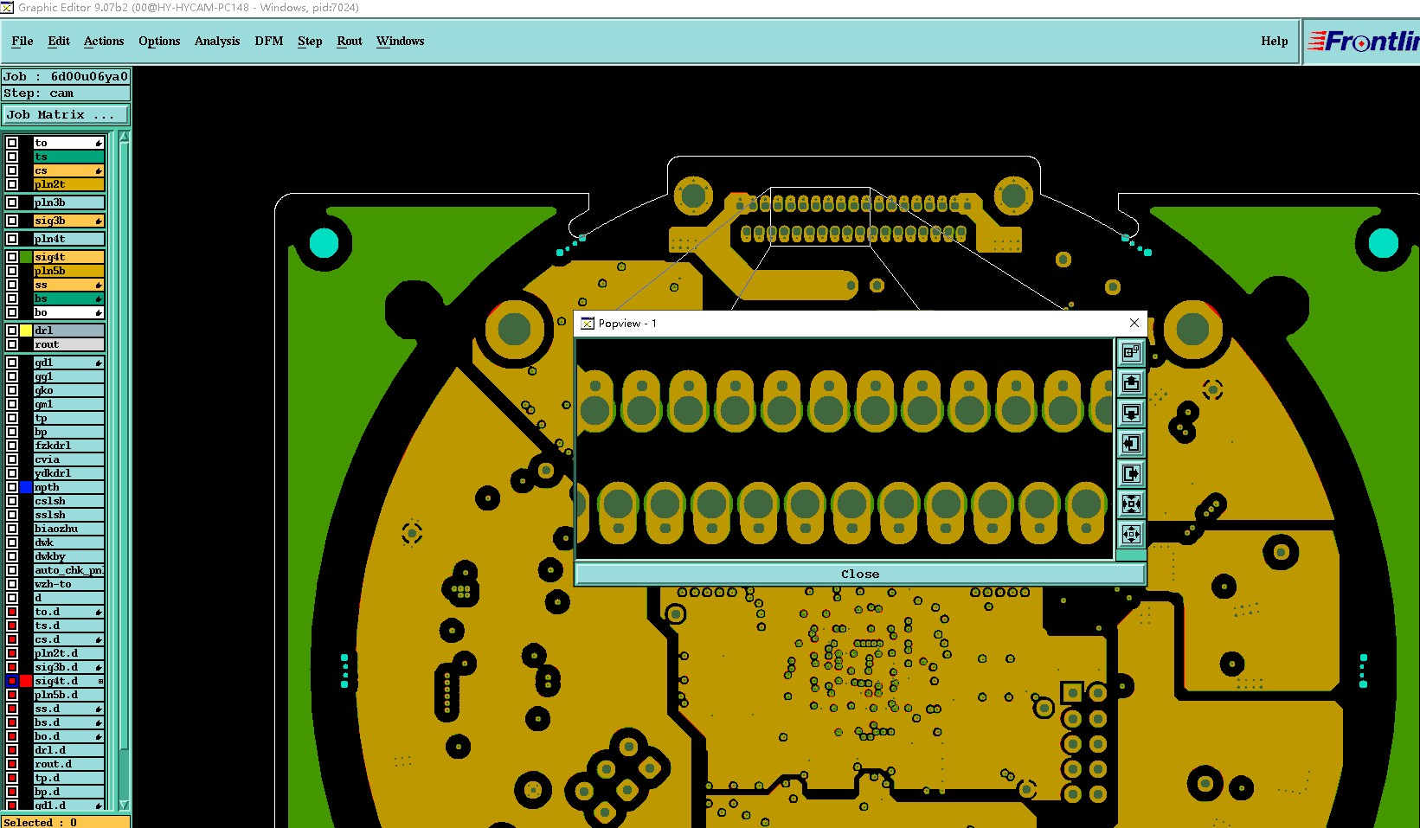The height and width of the screenshot is (828, 1420).
Task: Pan the Popview downward with the down-arrow icon
Action: pos(1131,413)
